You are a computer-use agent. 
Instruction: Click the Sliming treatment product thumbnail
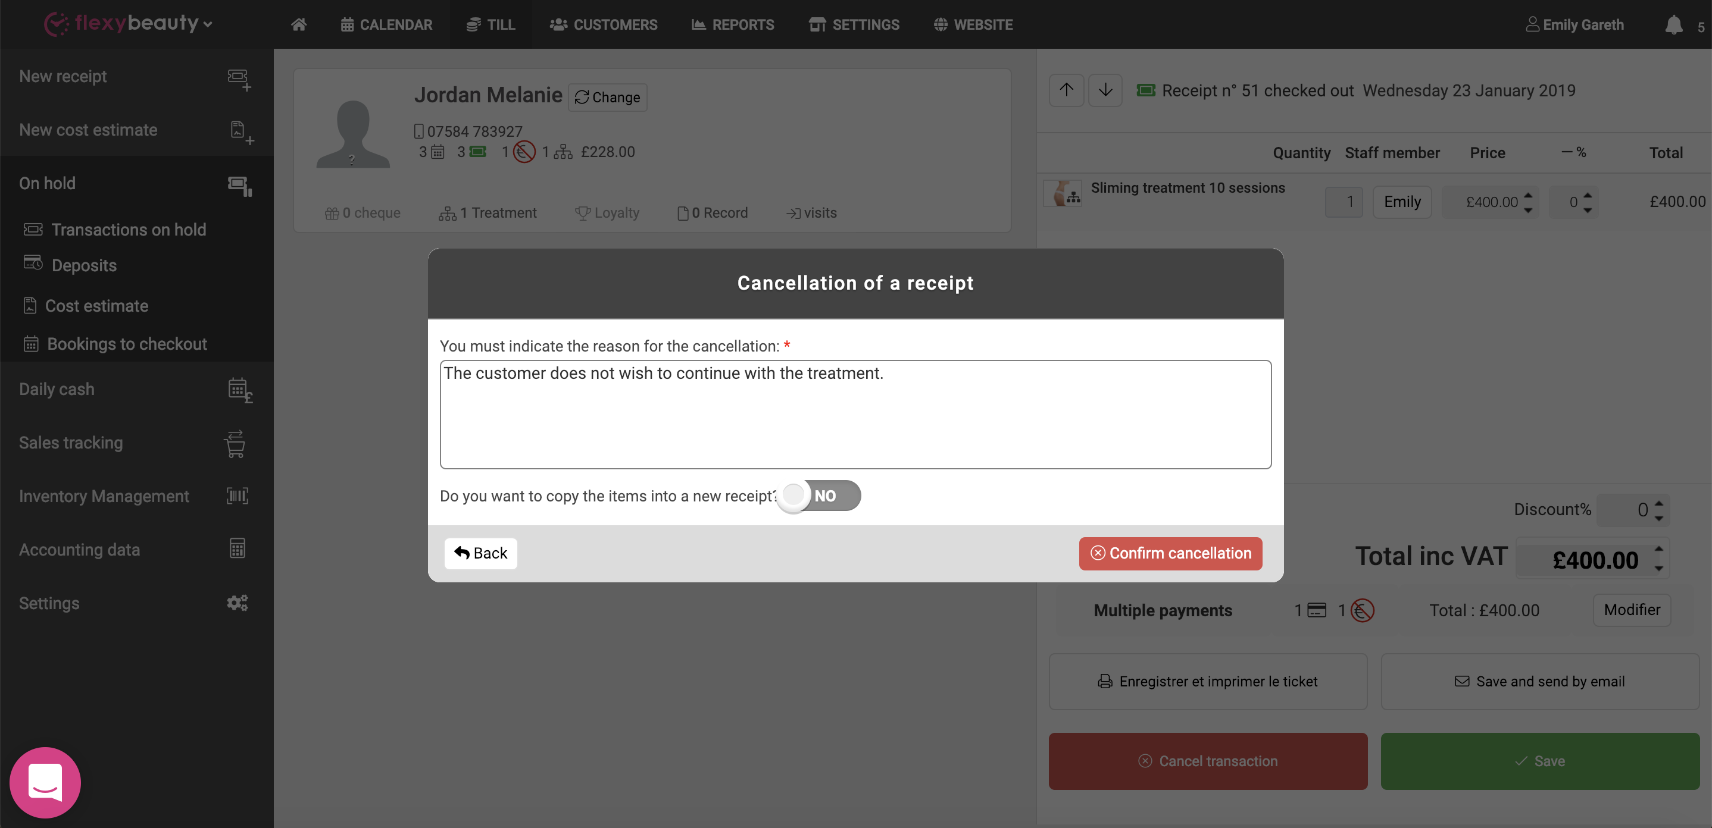pos(1063,193)
